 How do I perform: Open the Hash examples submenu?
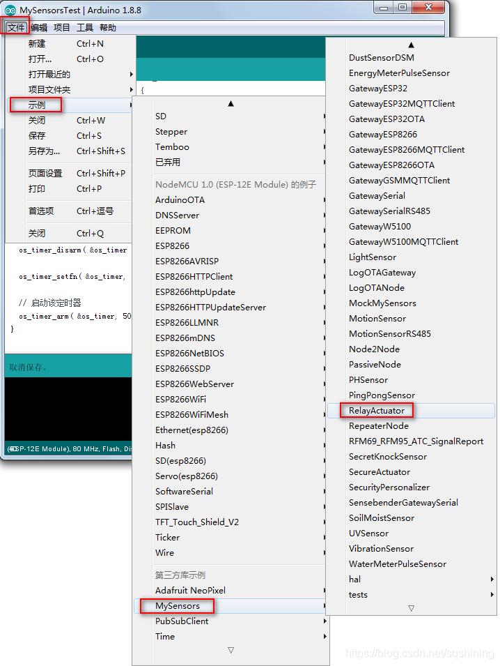pyautogui.click(x=231, y=446)
